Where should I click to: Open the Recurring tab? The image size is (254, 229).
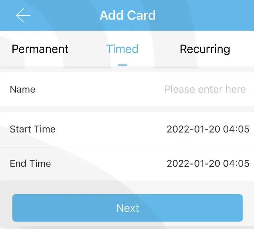coord(205,49)
